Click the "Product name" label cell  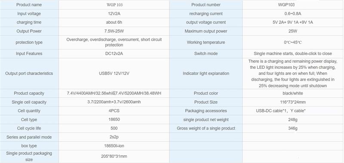tap(29, 5)
